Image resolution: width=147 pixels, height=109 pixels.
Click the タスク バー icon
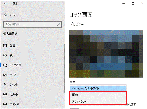point(5,104)
